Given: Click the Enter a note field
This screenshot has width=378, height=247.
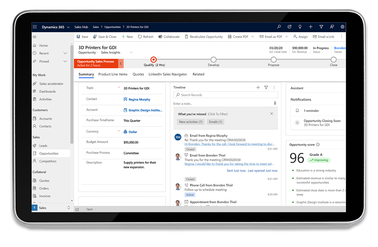Looking at the screenshot, I should [223, 104].
